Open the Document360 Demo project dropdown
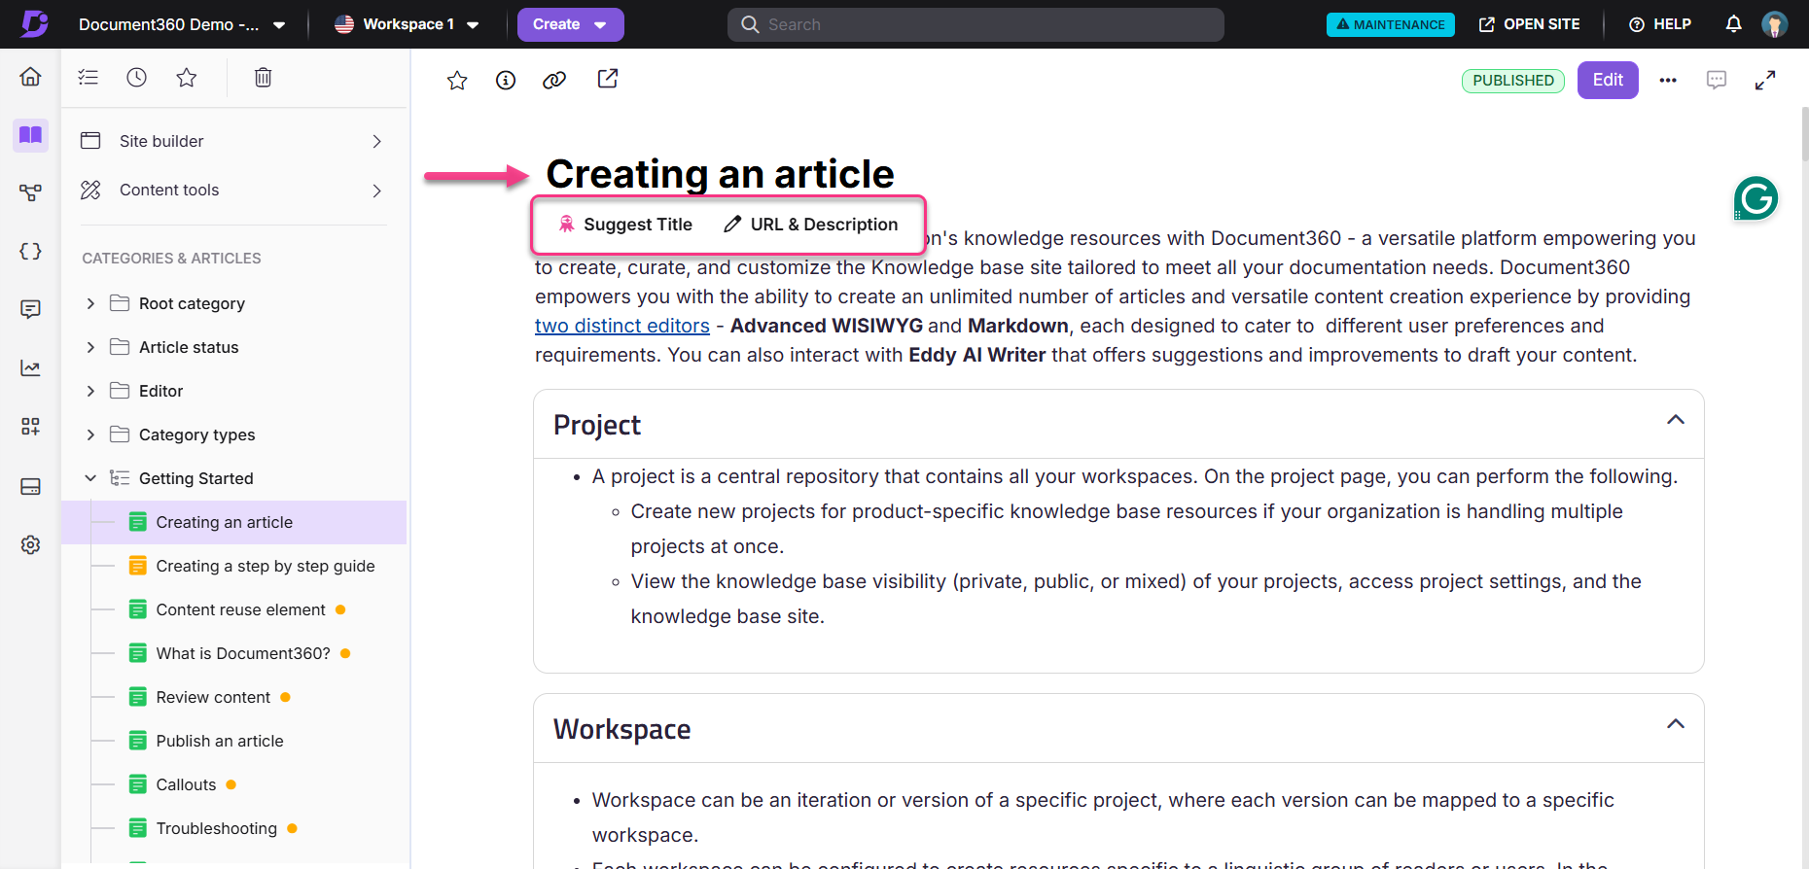The width and height of the screenshot is (1809, 869). coord(182,24)
